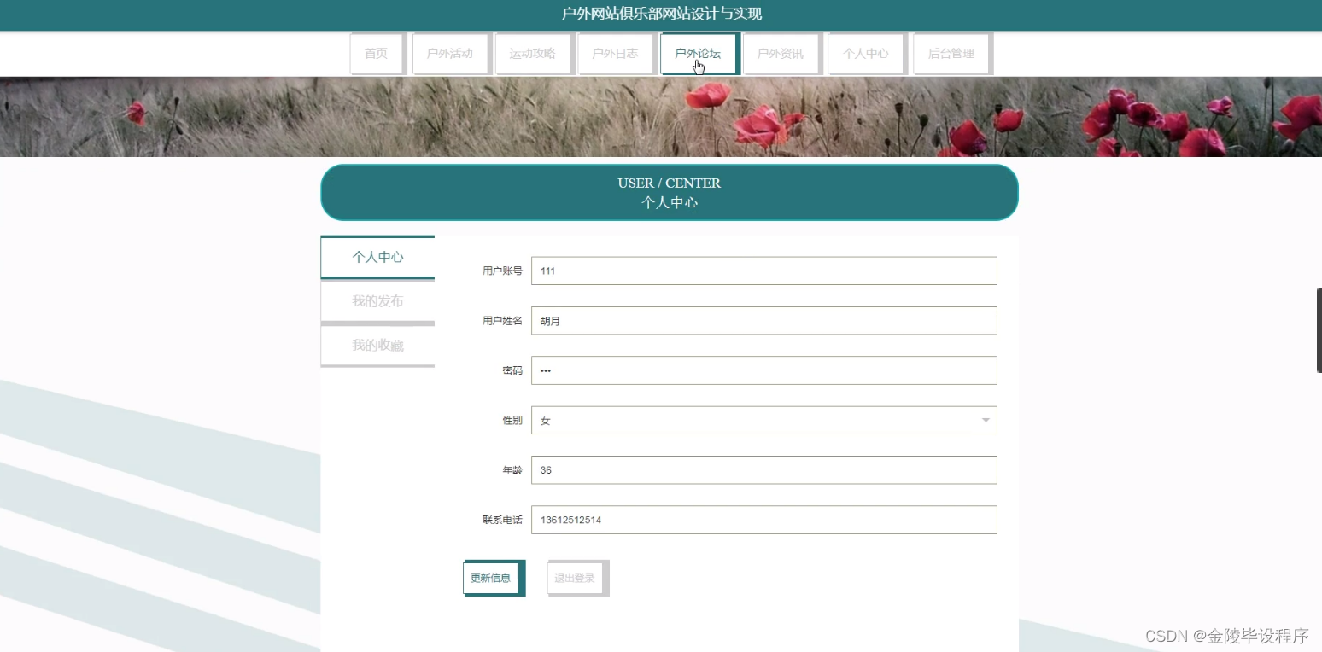
Task: Click the 退出登录 logout button
Action: (576, 578)
